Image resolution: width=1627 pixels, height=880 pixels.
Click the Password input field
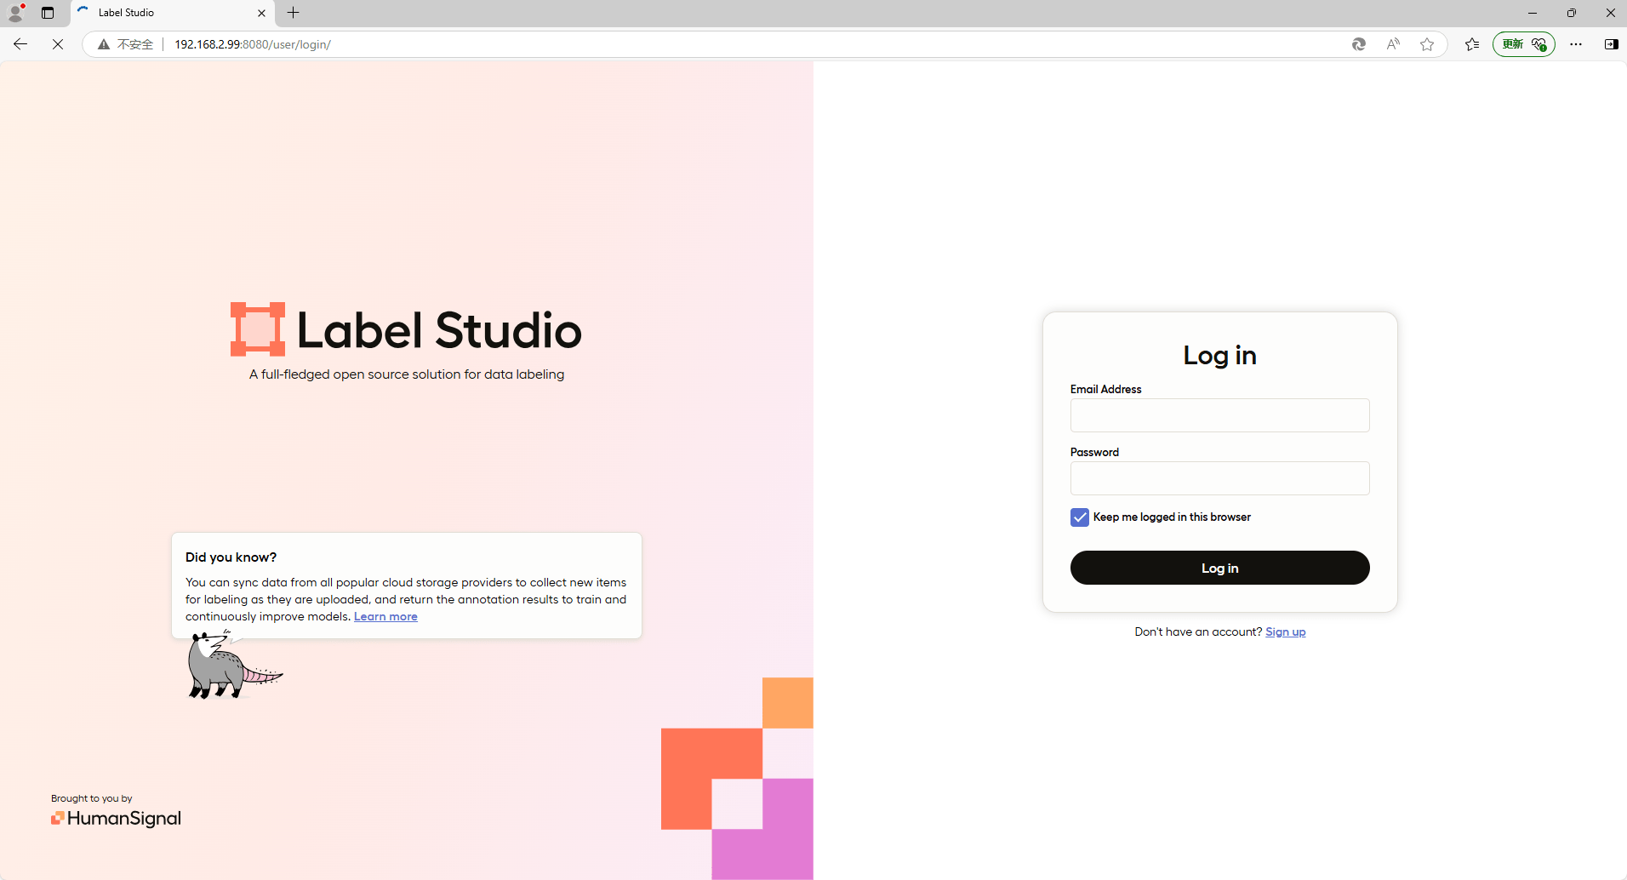coord(1219,478)
